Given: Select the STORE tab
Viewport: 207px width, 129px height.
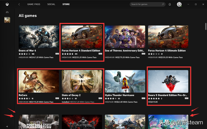Looking at the screenshot, I should coord(66,4).
